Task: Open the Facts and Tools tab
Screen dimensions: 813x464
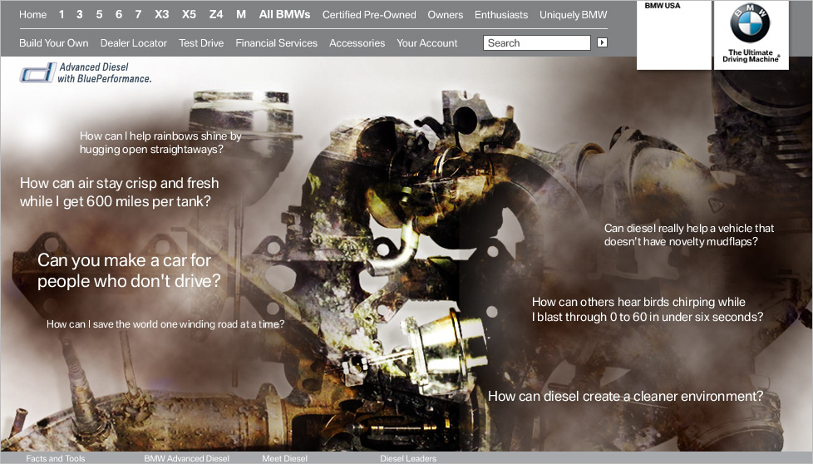Action: (56, 458)
